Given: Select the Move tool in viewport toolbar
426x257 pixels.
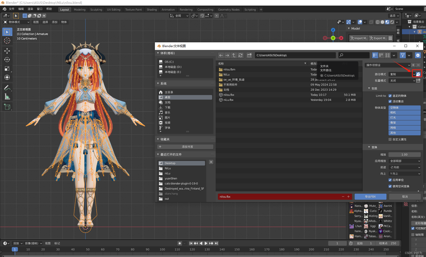Looking at the screenshot, I should click(x=7, y=51).
